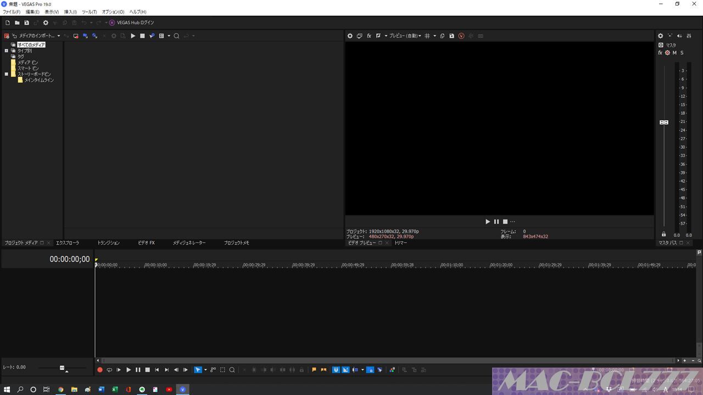Viewport: 703px width, 395px height.
Task: Play the timeline from the transport bar
Action: (x=129, y=370)
